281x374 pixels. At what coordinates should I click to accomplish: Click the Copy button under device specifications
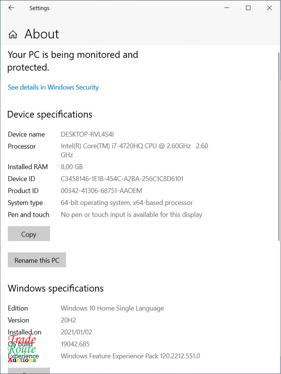pos(29,234)
